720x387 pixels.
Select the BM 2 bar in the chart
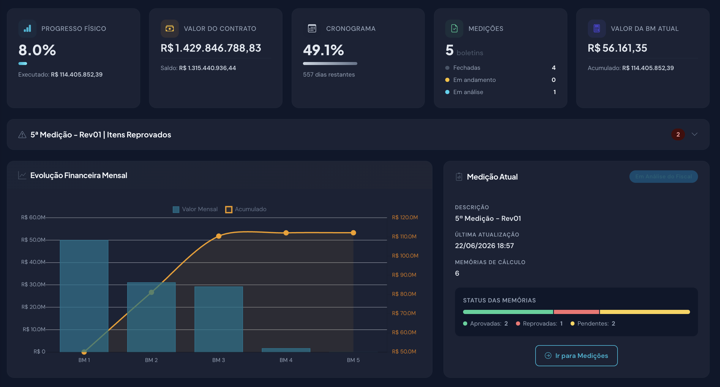(151, 317)
